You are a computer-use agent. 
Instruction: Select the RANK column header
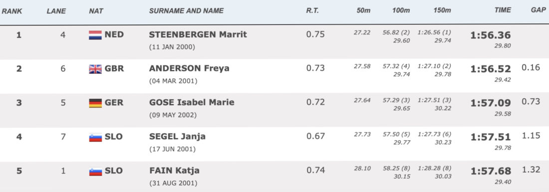coord(12,11)
